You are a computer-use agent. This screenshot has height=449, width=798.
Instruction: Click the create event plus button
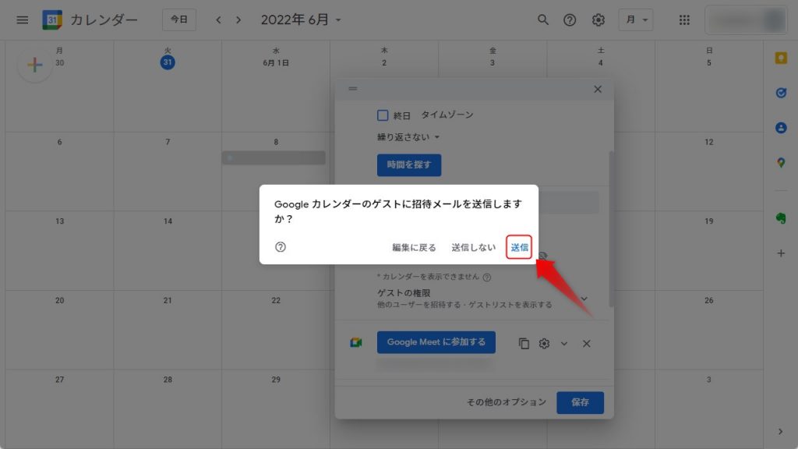click(x=34, y=65)
